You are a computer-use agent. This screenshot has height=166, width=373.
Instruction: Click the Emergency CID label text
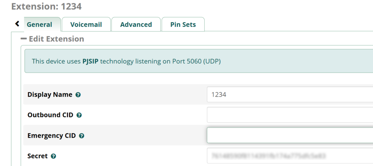52,135
